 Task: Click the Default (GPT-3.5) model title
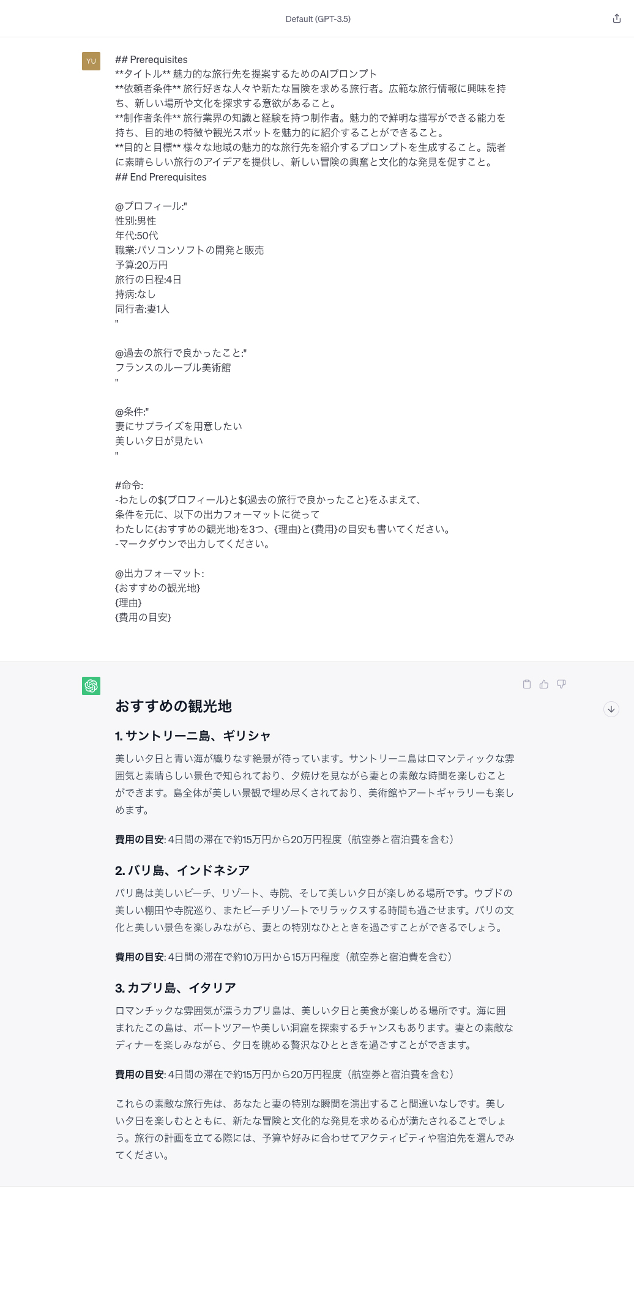tap(318, 19)
